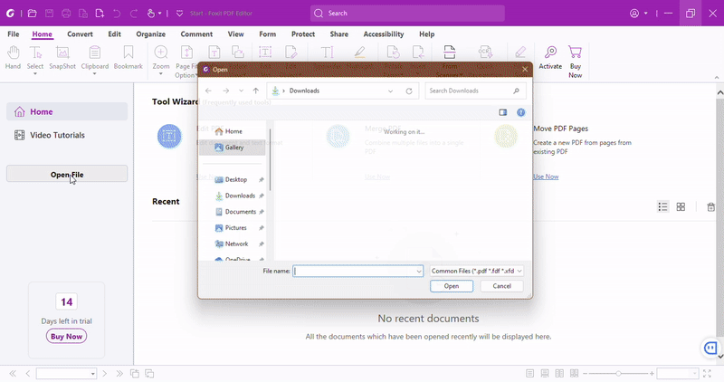Screen dimensions: 724x382
Task: Select single page view in status bar
Action: 529,373
